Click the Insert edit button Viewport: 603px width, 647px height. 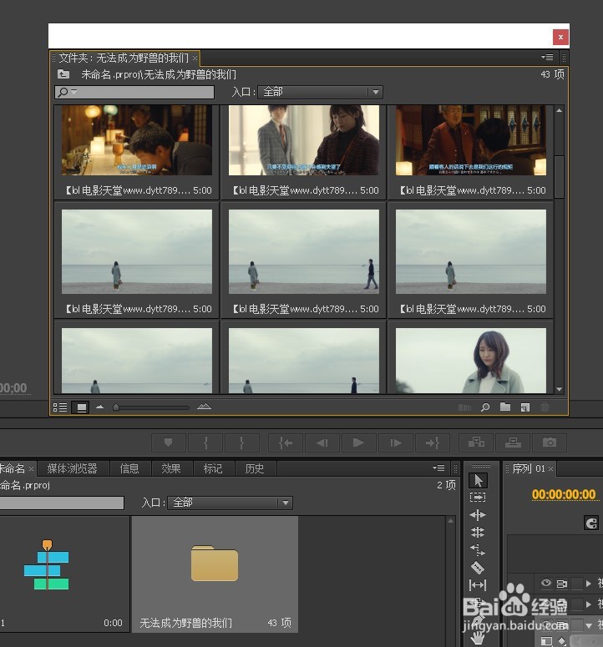click(x=476, y=442)
